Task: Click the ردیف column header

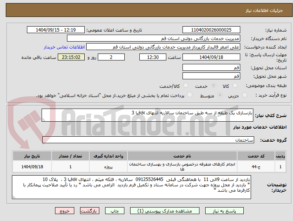Action: pos(280,156)
